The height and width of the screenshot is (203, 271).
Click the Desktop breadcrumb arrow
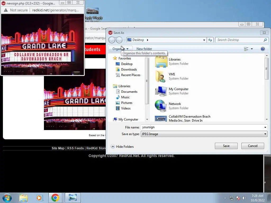(x=147, y=40)
